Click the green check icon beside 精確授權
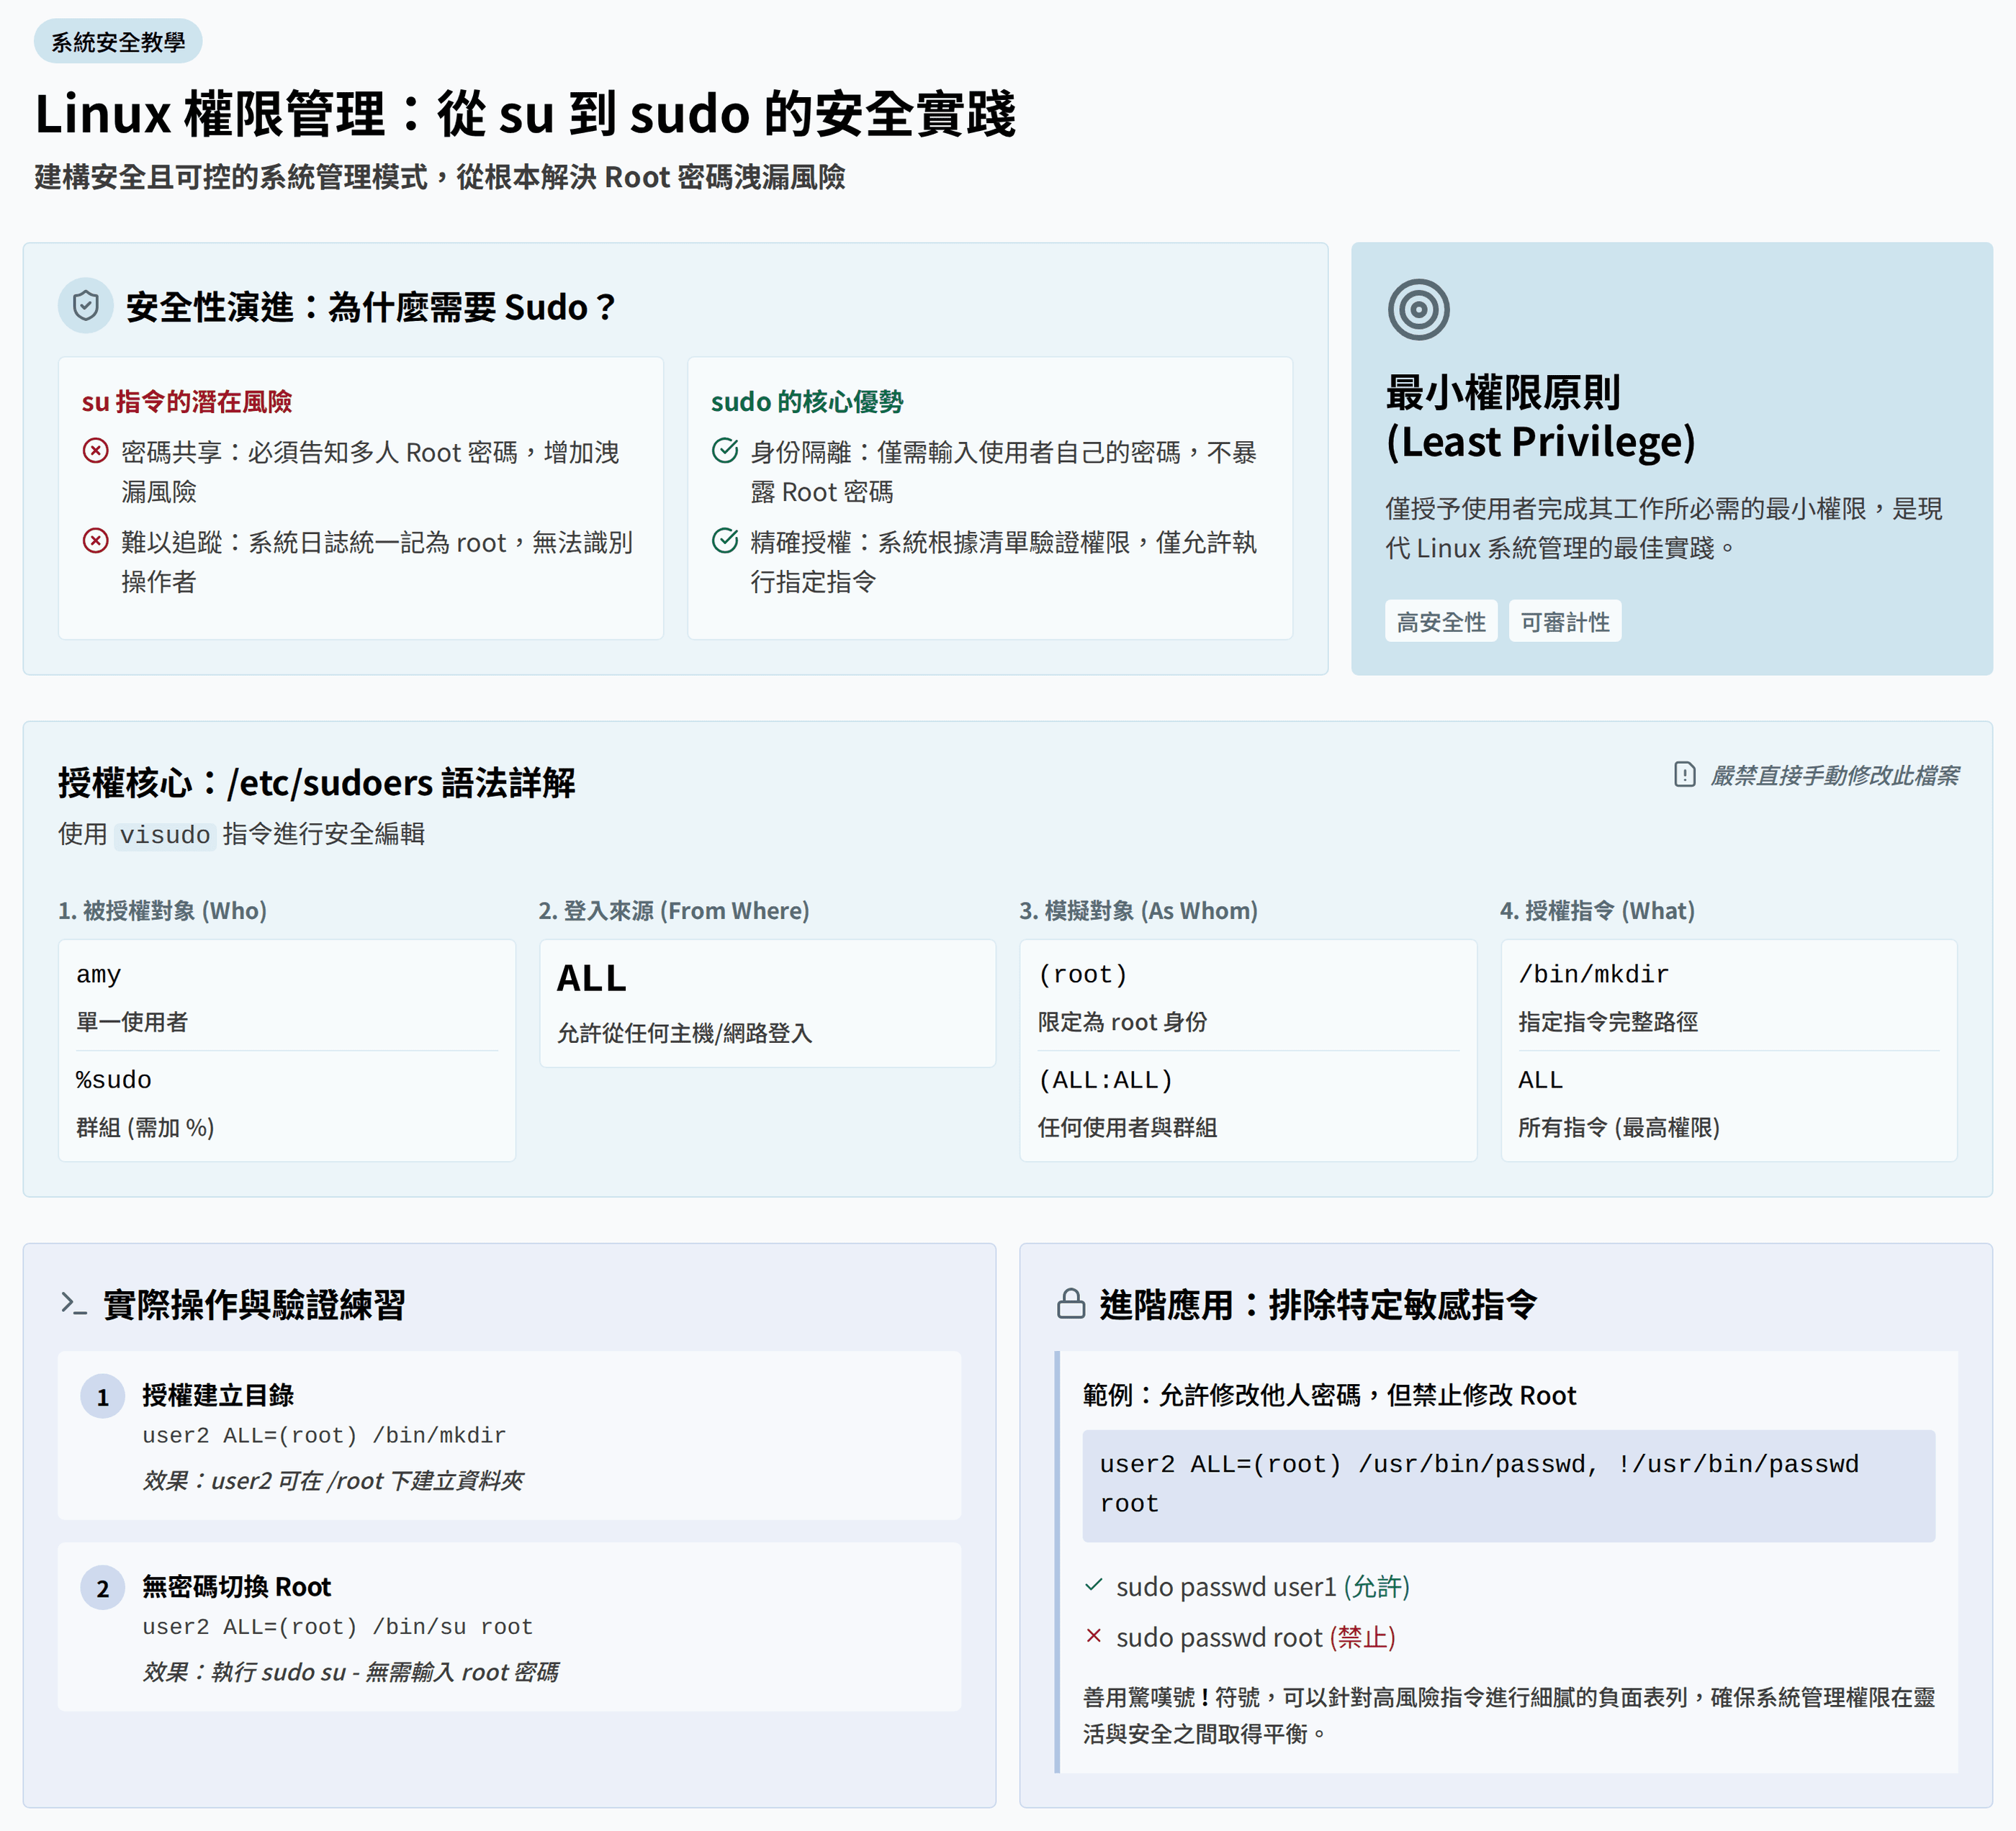The width and height of the screenshot is (2016, 1831). (725, 541)
